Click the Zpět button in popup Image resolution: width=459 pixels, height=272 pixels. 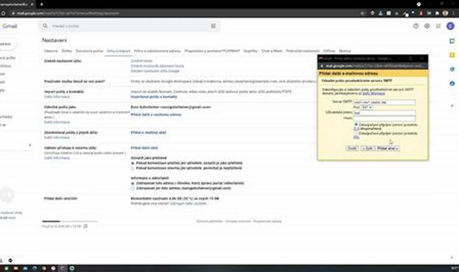(x=367, y=148)
